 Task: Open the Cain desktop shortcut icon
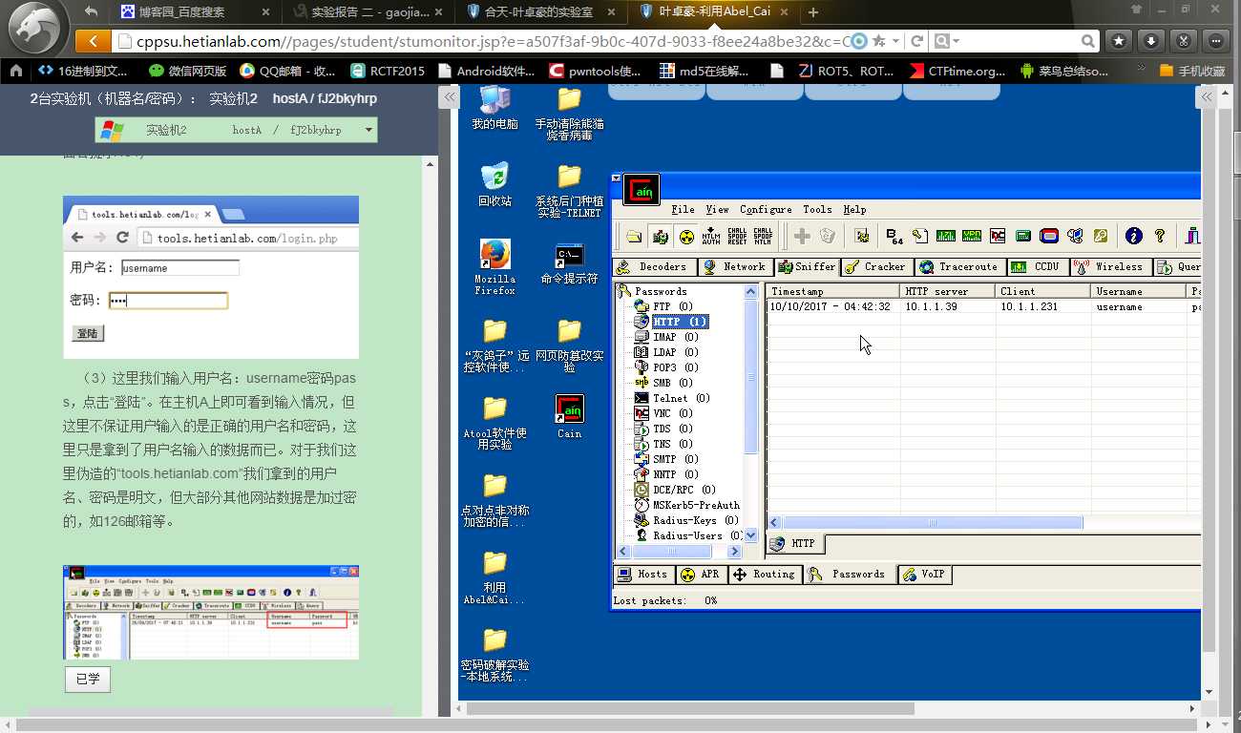tap(569, 417)
